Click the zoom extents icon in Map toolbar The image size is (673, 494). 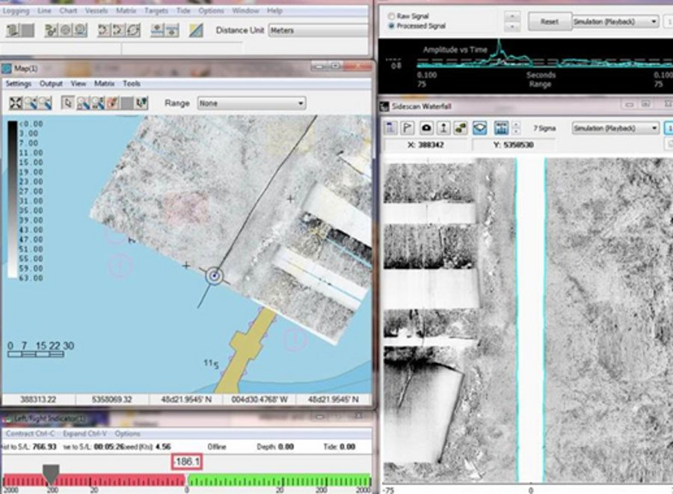tap(15, 103)
